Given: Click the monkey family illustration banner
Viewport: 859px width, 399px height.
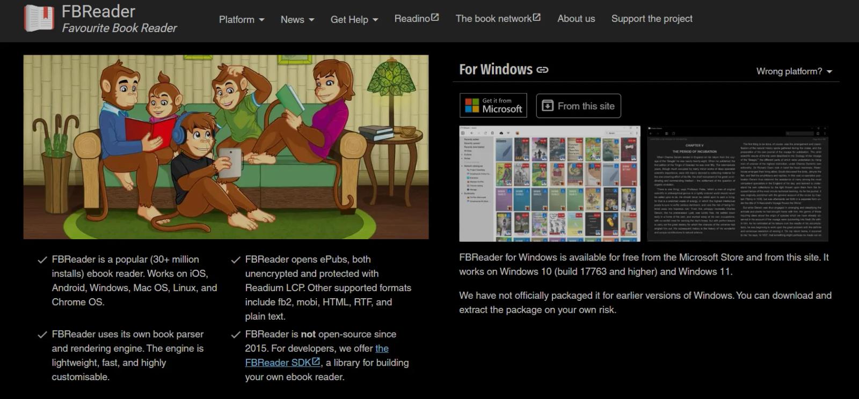Looking at the screenshot, I should (226, 146).
